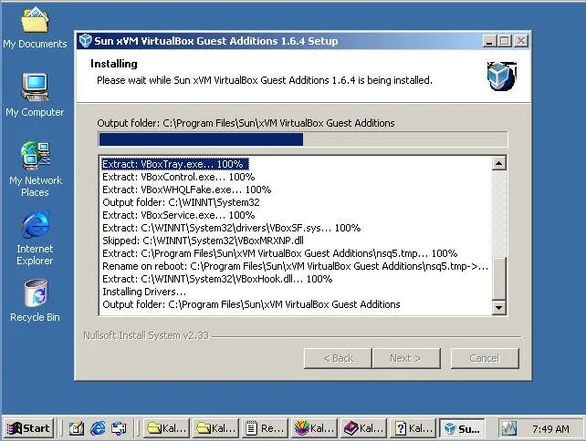Switch to Kal... purple book taskbar button
The image size is (586, 441).
click(x=363, y=428)
